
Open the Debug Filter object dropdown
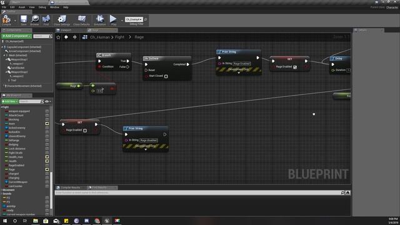click(x=134, y=19)
